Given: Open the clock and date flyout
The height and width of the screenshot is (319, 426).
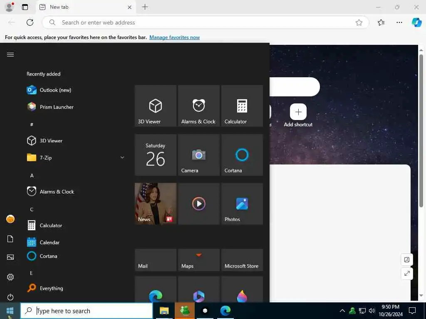Looking at the screenshot, I should (x=390, y=311).
